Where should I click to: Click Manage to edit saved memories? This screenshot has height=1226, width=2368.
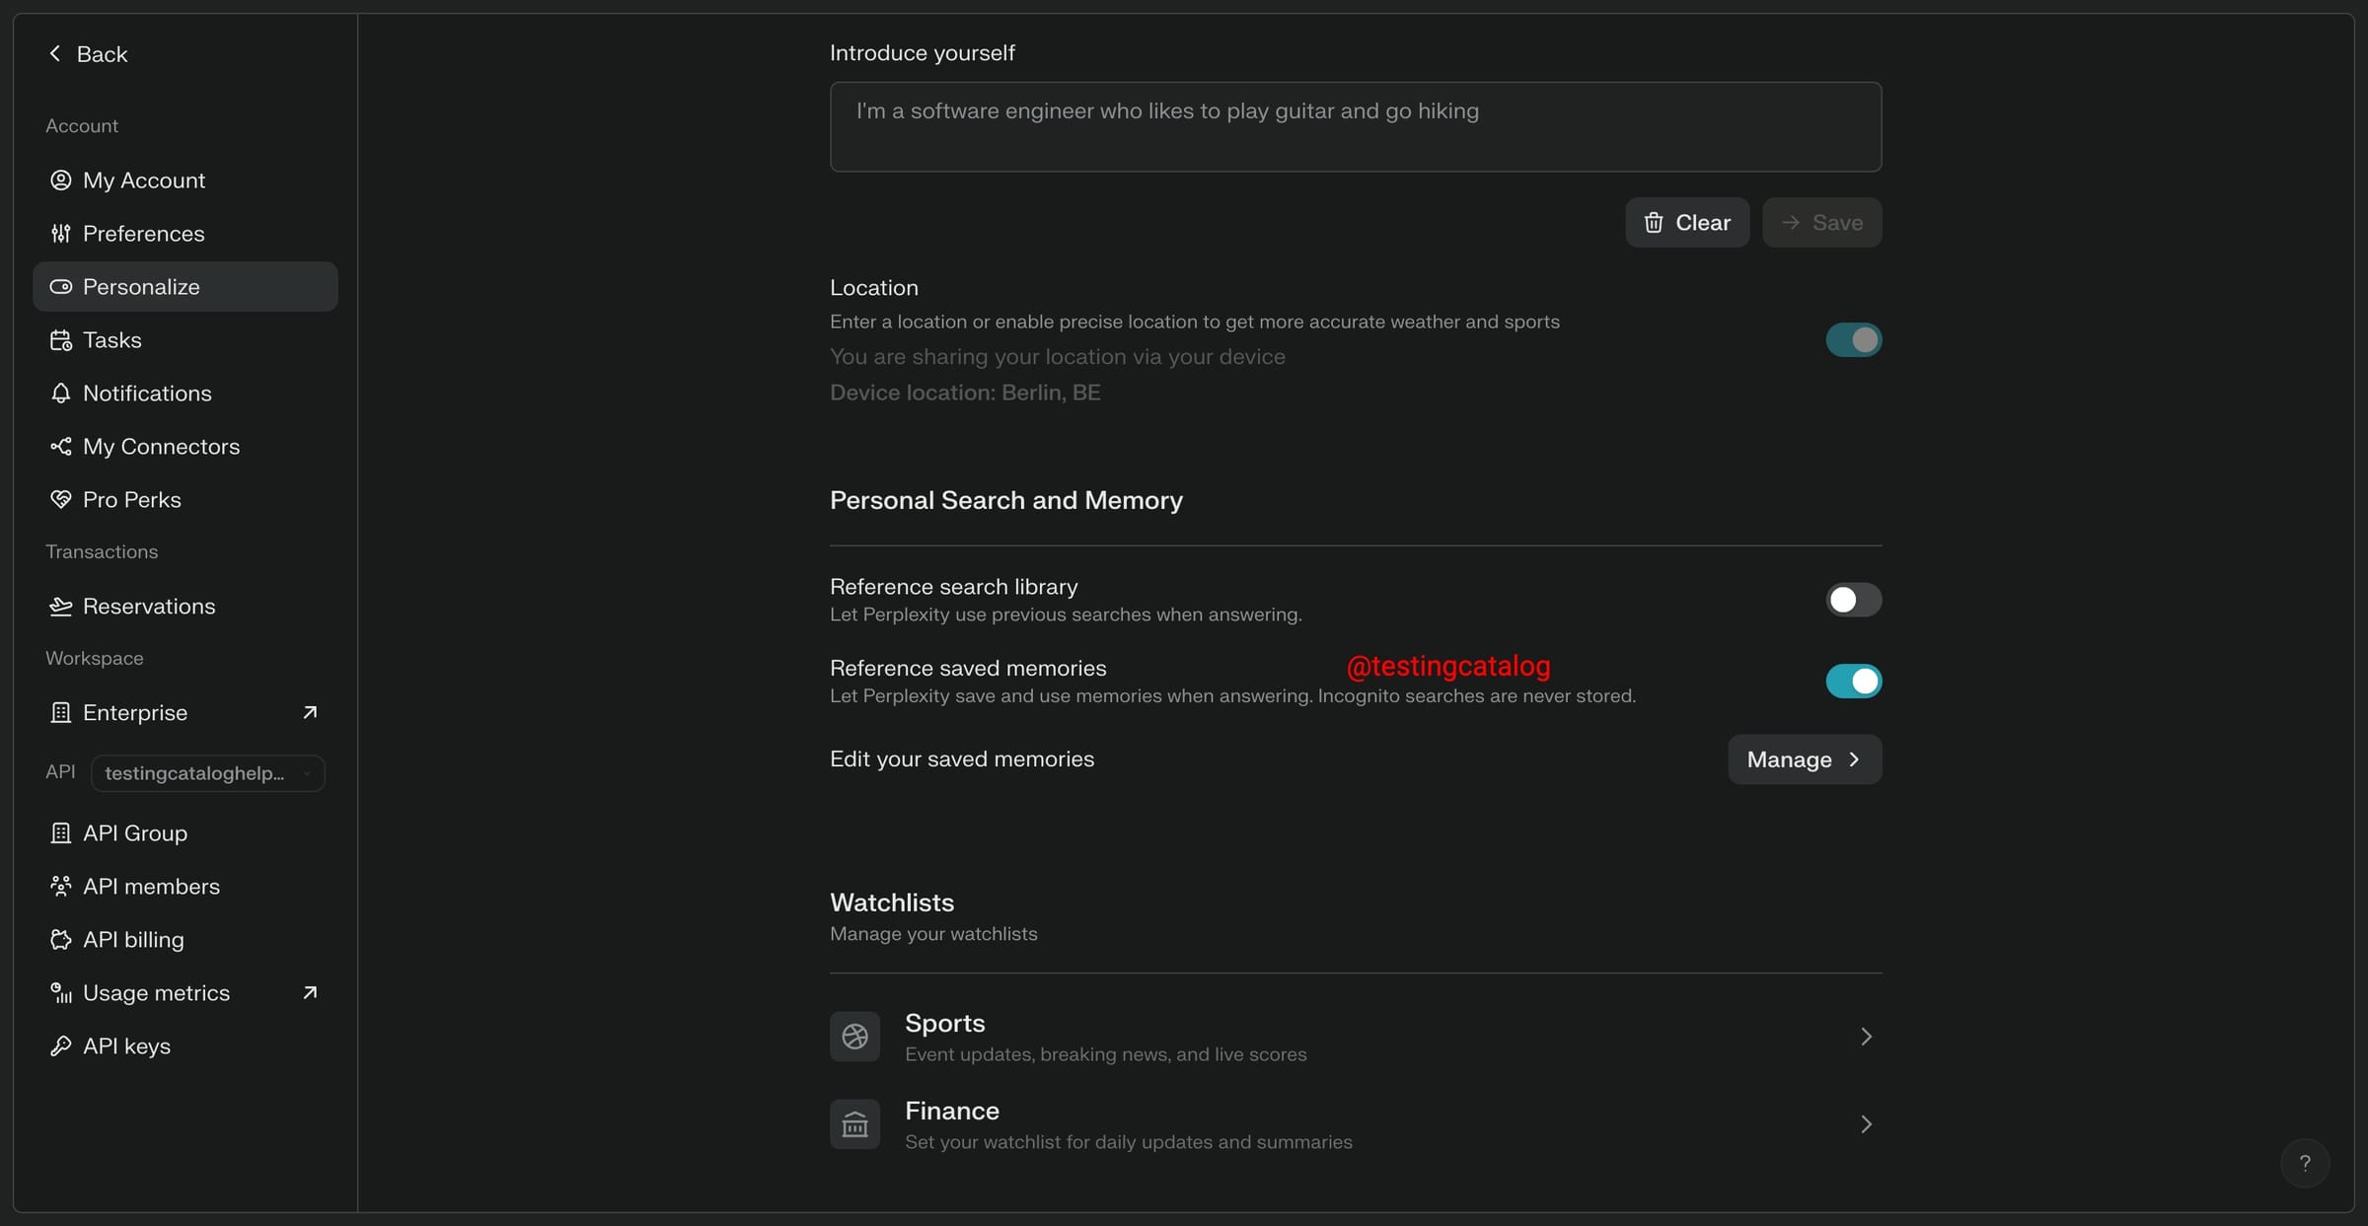1804,759
